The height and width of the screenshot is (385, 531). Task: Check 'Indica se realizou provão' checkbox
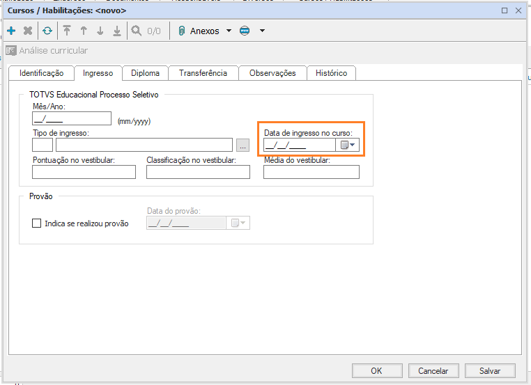pos(37,223)
